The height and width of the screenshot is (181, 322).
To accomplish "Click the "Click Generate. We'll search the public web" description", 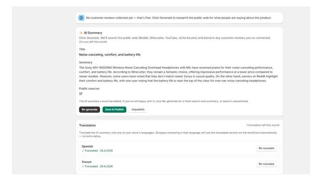I will (175, 38).
